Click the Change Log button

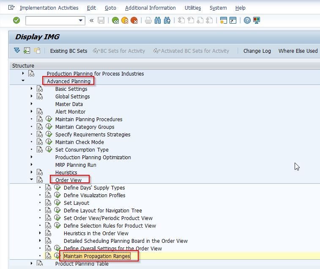coord(257,51)
